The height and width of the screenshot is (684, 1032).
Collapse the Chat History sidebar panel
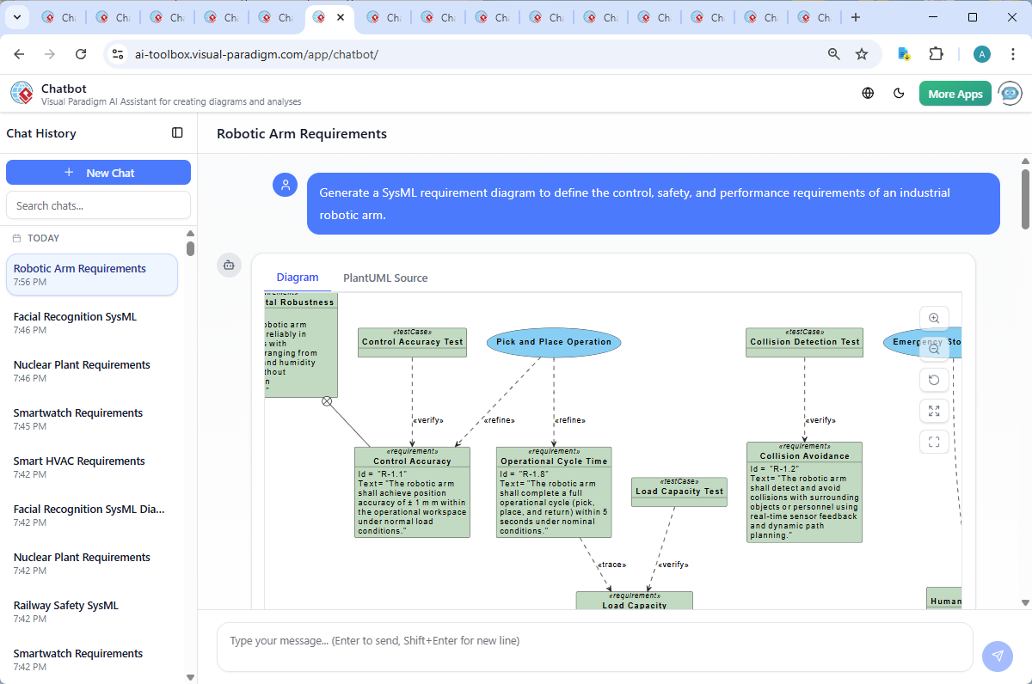point(177,133)
